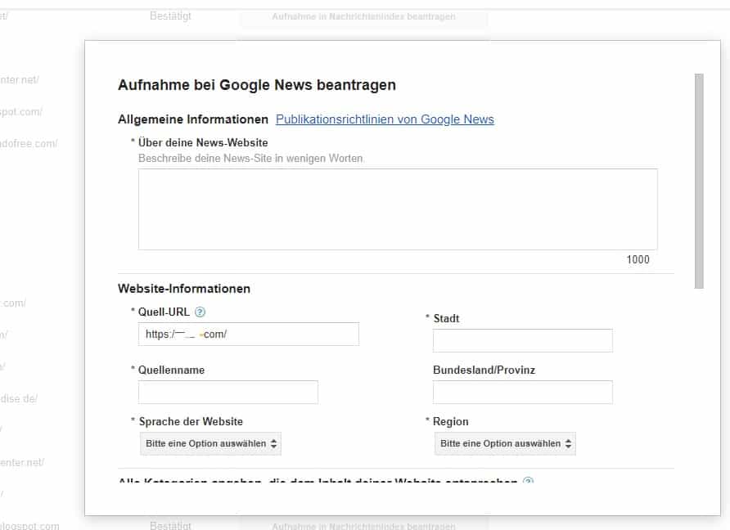Click the dialog's vertical scrollbar thumb
Viewport: 730px width, 530px height.
click(x=699, y=181)
